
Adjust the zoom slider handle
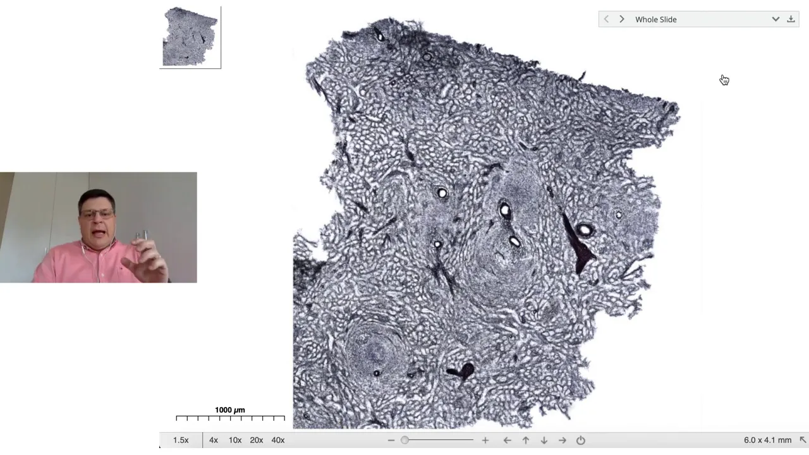pyautogui.click(x=404, y=440)
